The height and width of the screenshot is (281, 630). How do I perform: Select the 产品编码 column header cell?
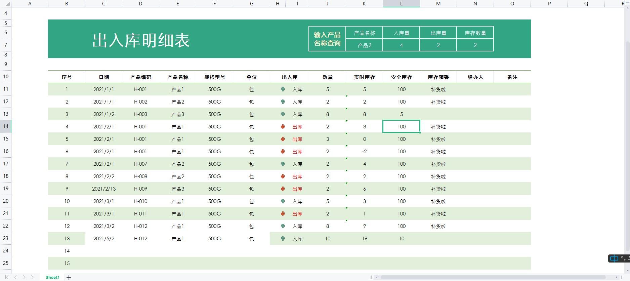(x=140, y=77)
